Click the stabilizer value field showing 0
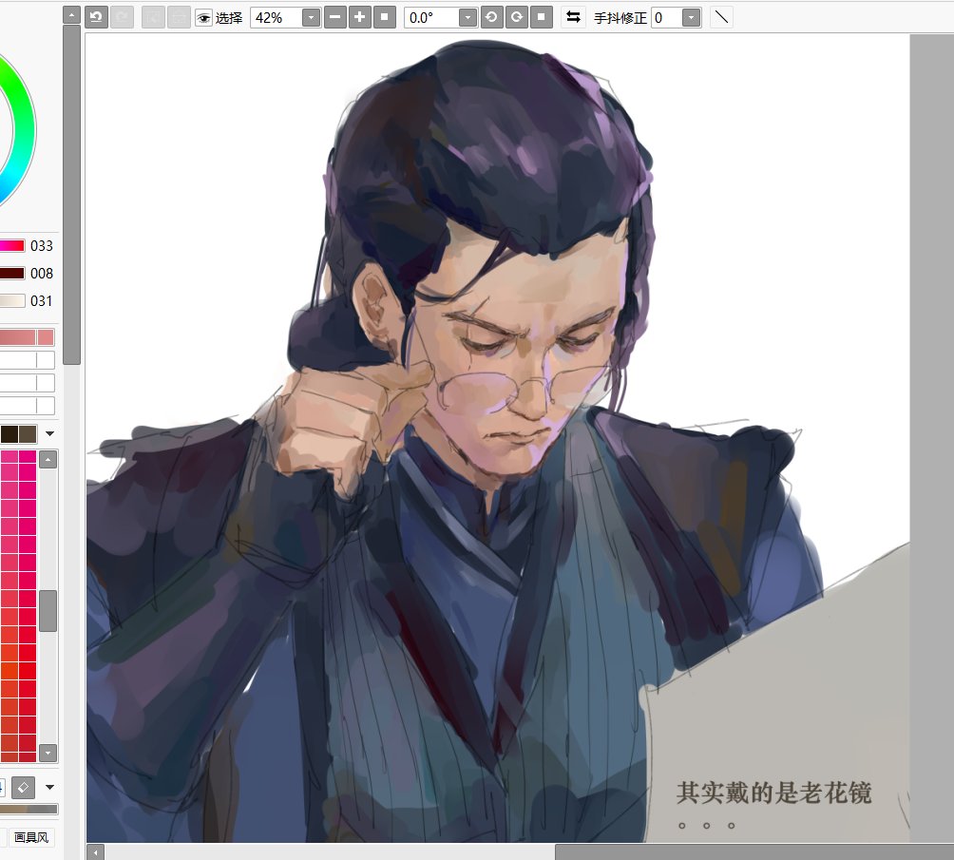The height and width of the screenshot is (860, 954). point(666,18)
